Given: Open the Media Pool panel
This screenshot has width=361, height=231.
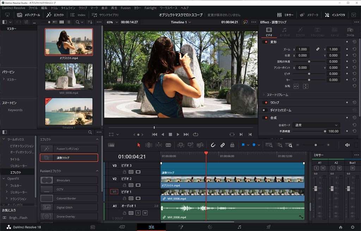Looking at the screenshot, I should click(x=29, y=15).
